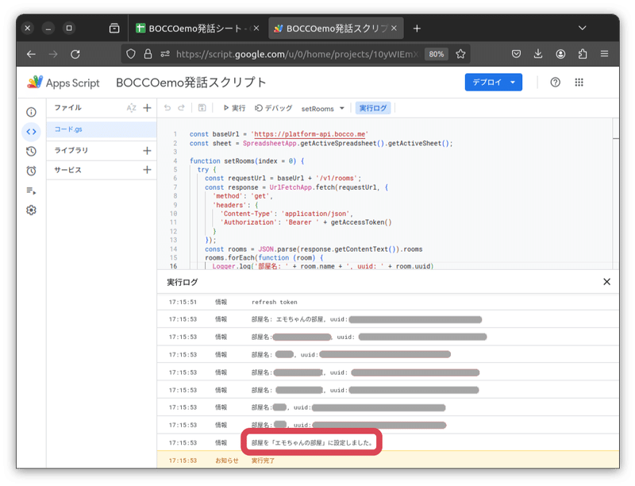
Task: Toggle the 実行ログ button in toolbar
Action: [x=373, y=108]
